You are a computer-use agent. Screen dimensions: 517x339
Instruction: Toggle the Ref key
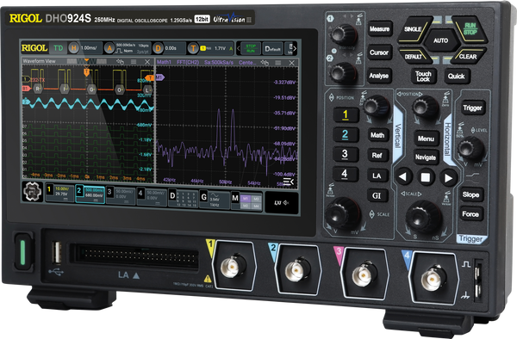pos(377,155)
